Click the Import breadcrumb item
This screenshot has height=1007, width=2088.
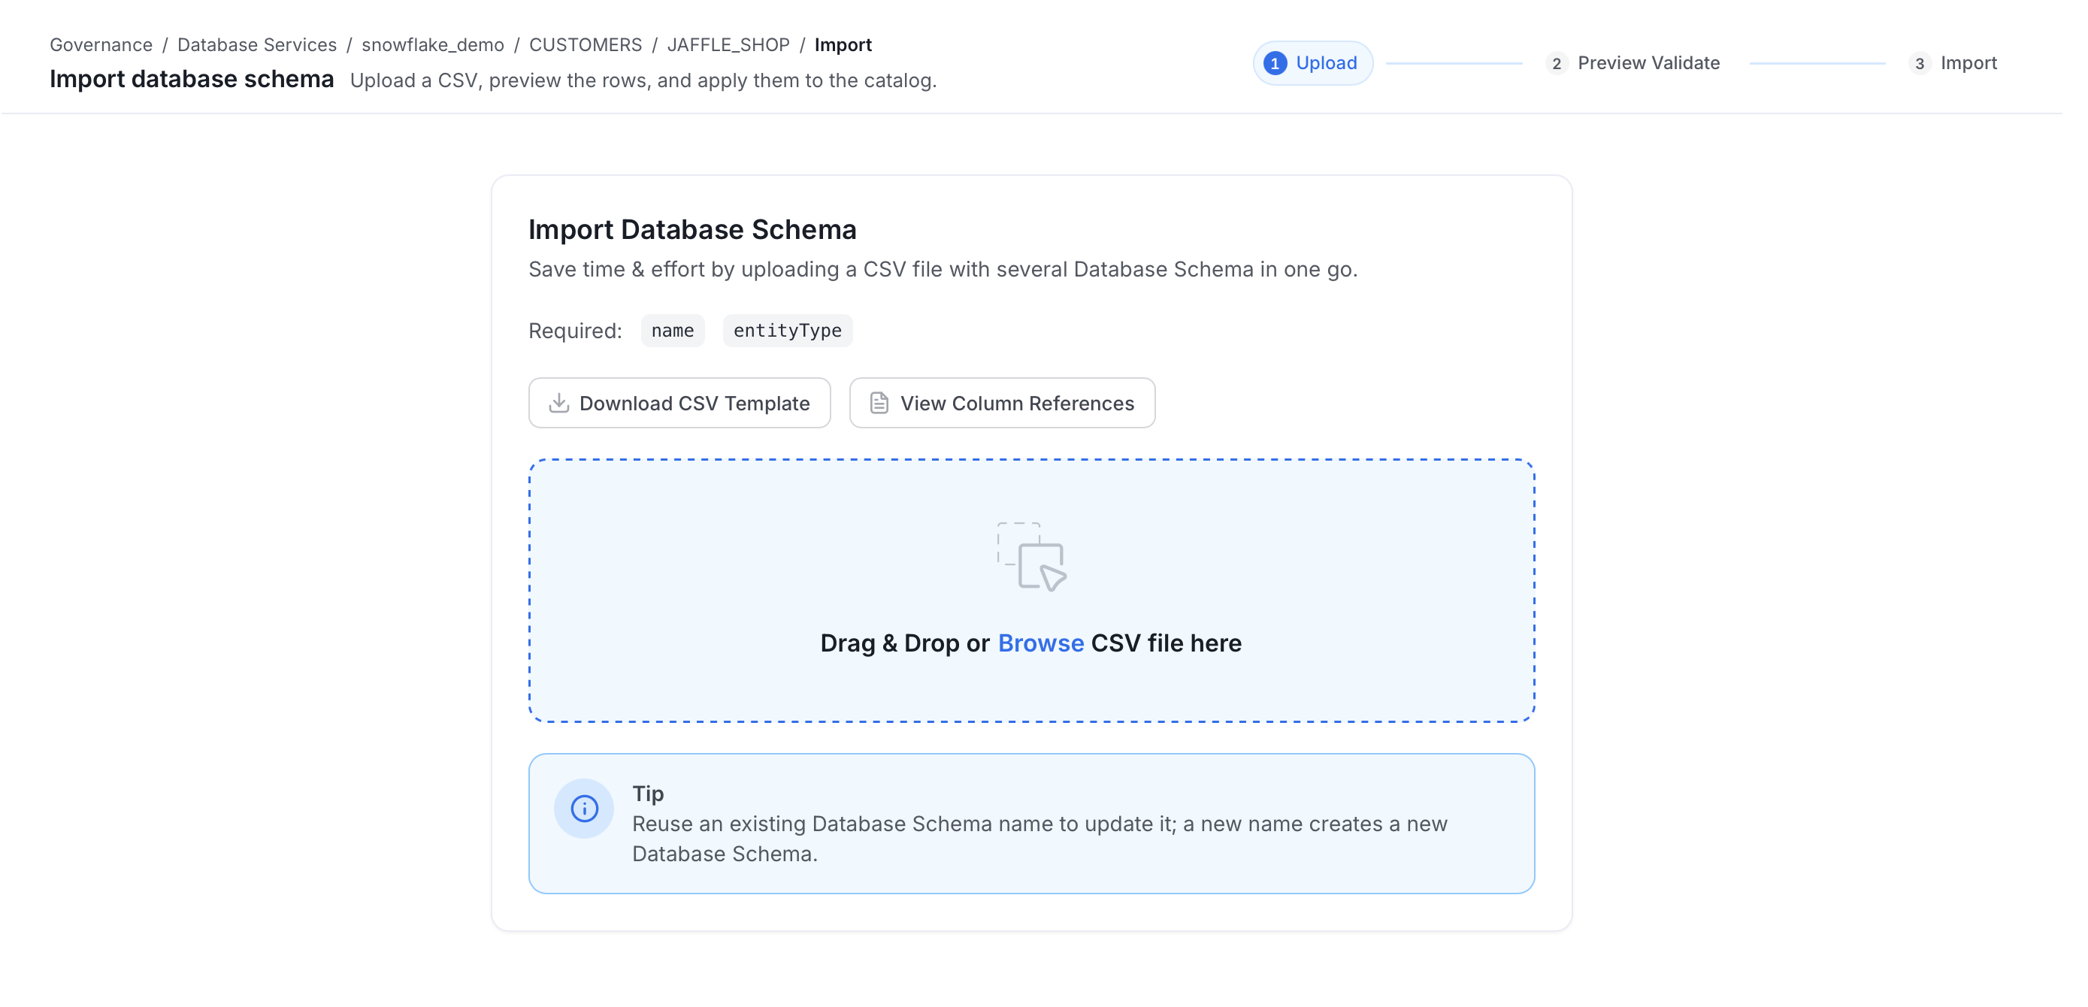(x=843, y=44)
